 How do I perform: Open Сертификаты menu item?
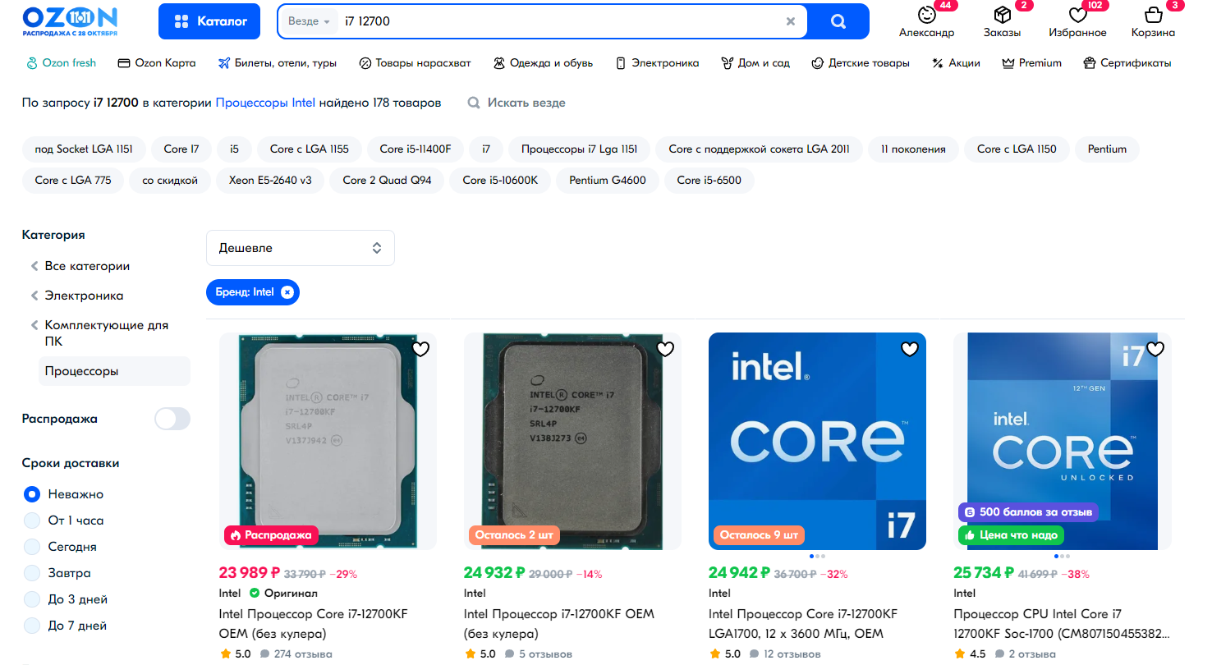(1127, 63)
